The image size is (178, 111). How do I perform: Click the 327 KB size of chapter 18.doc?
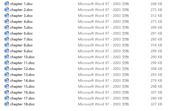[156, 104]
